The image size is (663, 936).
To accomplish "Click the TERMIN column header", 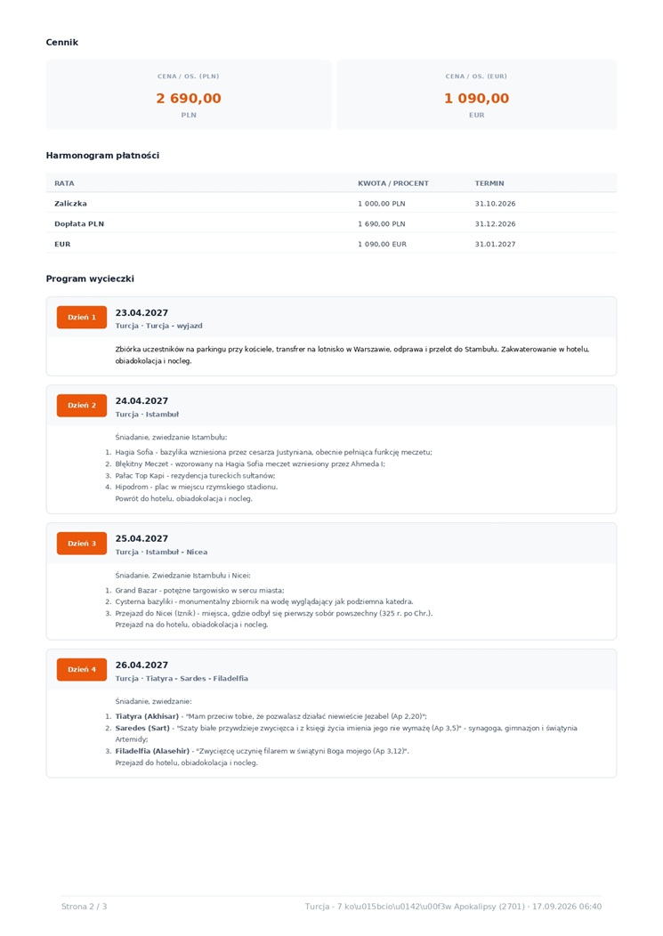I will (489, 183).
